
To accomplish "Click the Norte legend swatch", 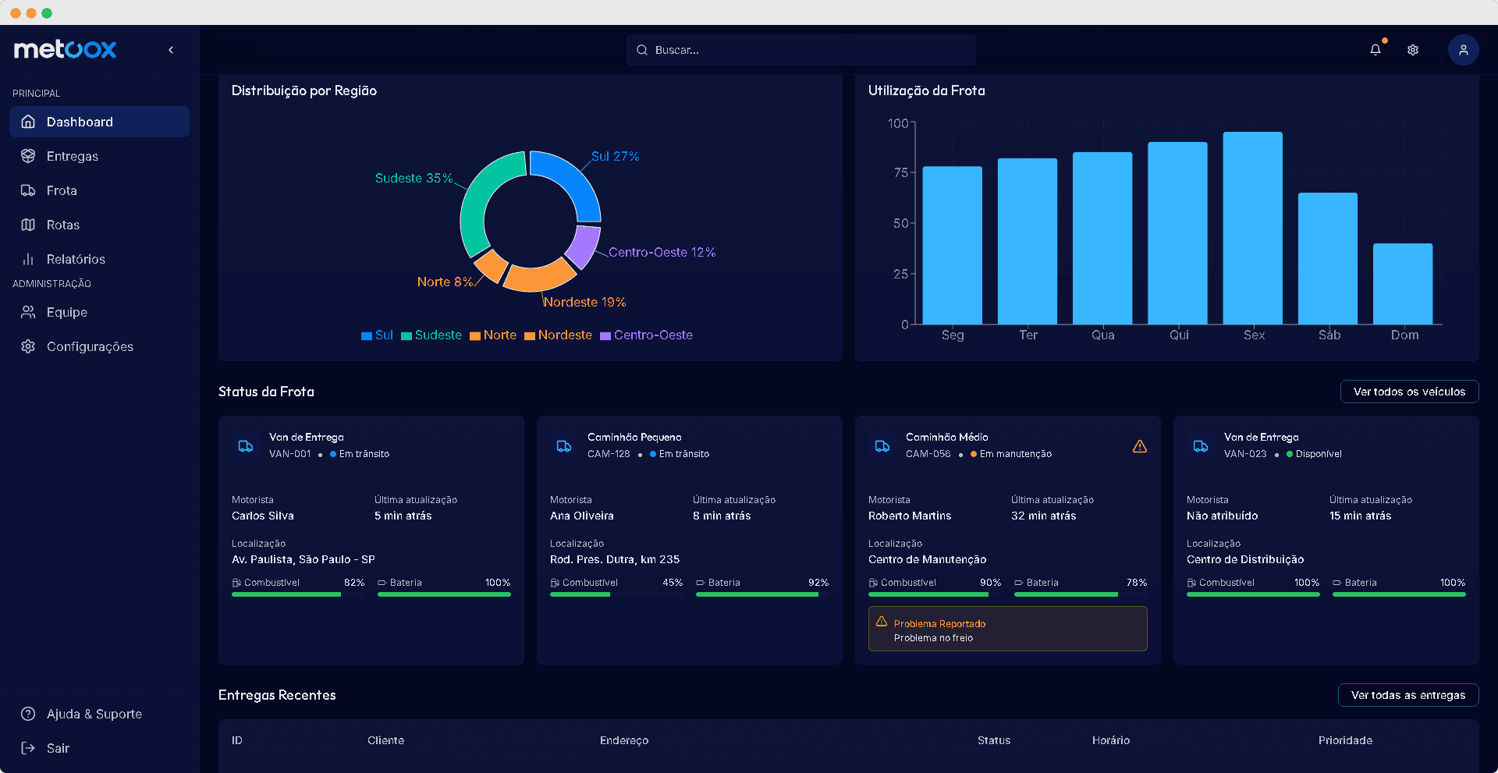I will click(x=475, y=336).
